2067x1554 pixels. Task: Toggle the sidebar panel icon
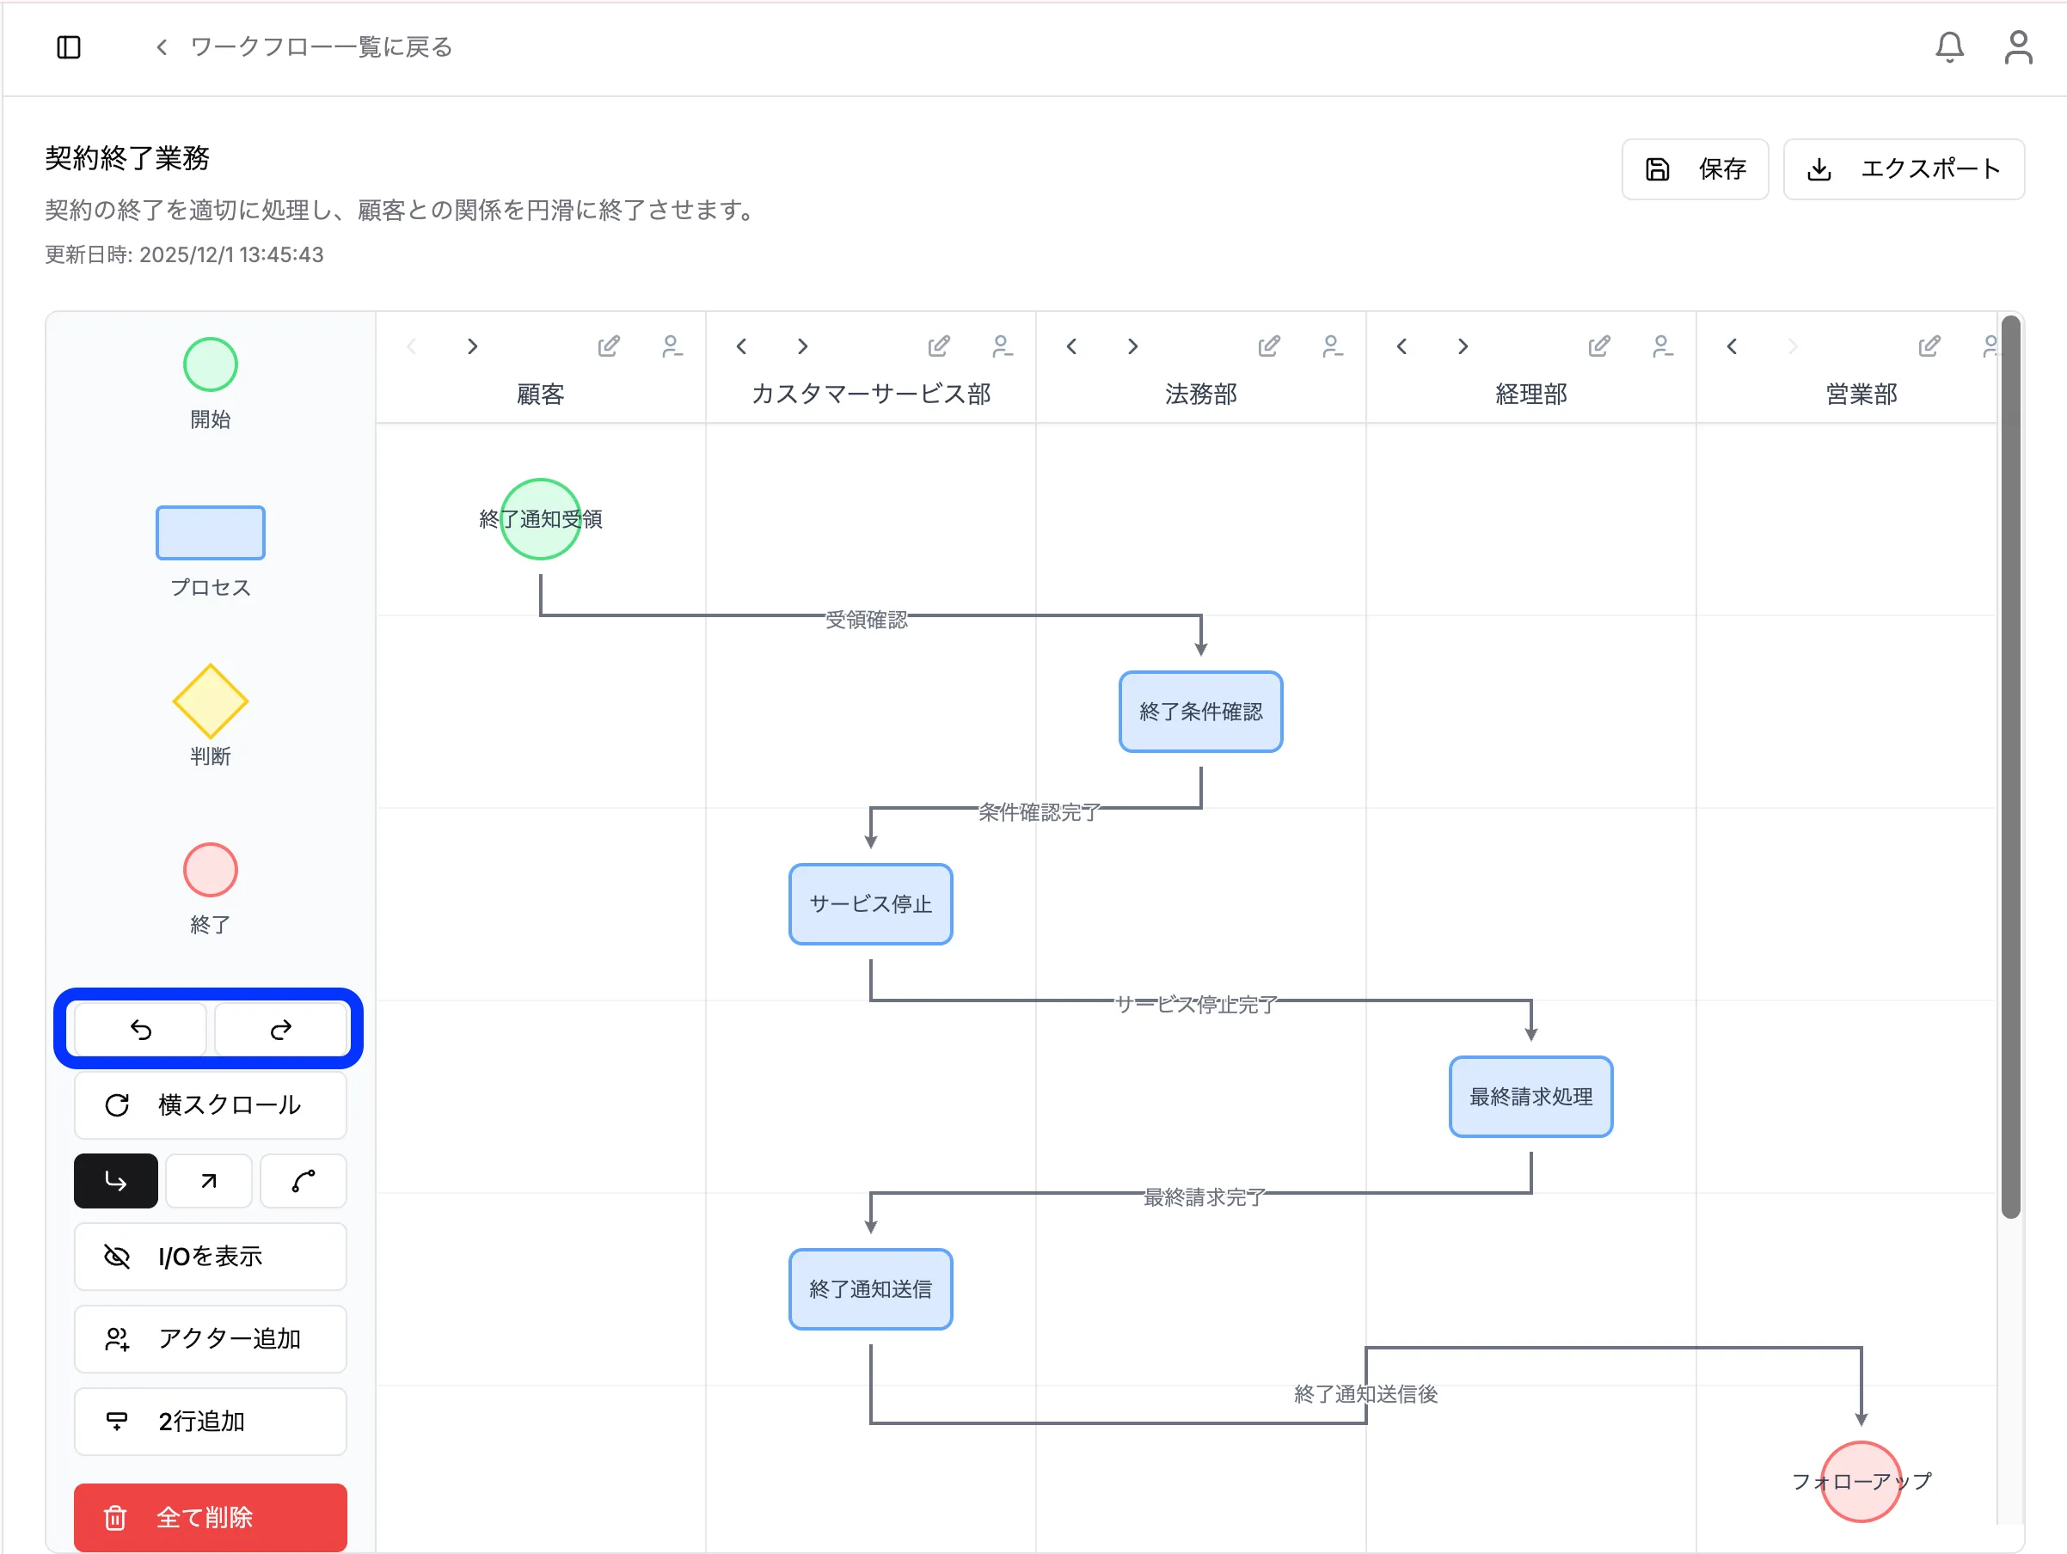click(x=69, y=46)
